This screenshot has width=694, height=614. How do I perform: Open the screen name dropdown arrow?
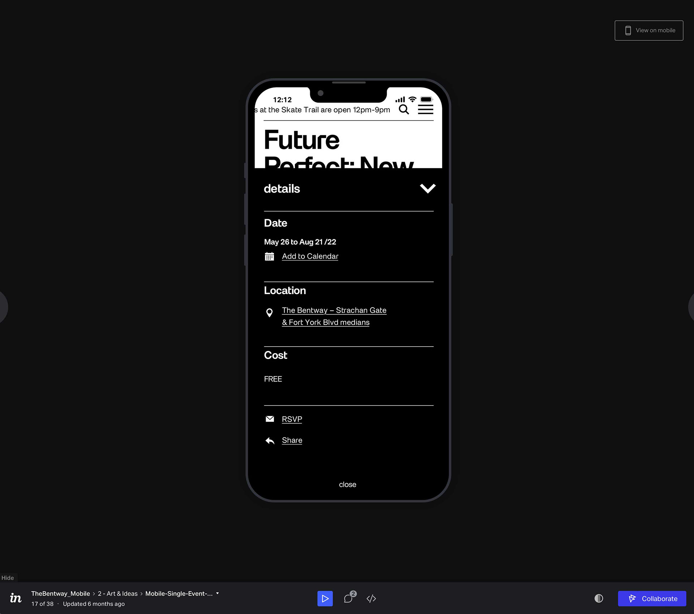tap(218, 593)
